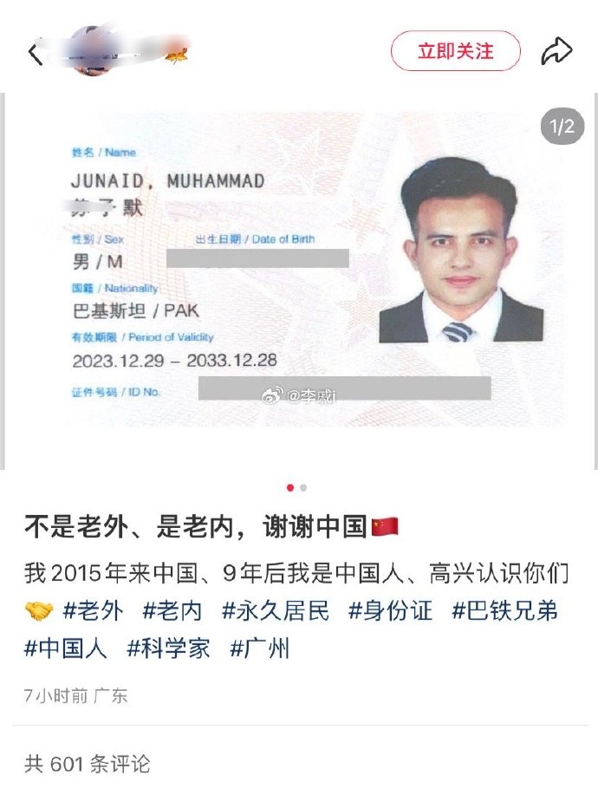Open the #永久居民 hashtag
Viewport: 598px width, 789px height.
pos(276,611)
